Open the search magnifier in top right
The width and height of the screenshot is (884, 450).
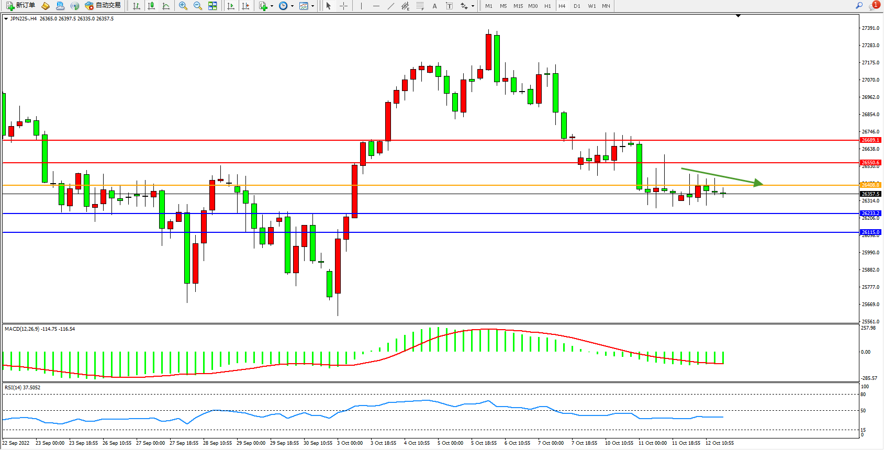click(859, 6)
